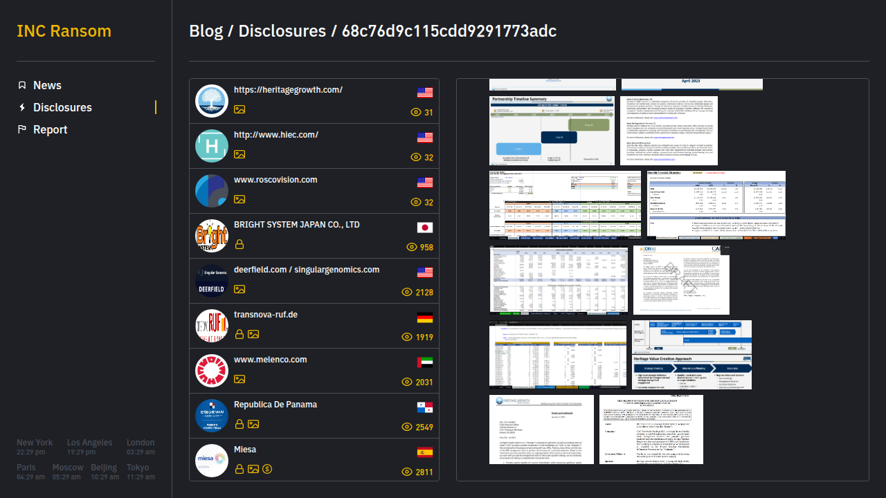Click German flag on transnova-ruf.de row
Viewport: 886px width, 498px height.
coord(425,317)
